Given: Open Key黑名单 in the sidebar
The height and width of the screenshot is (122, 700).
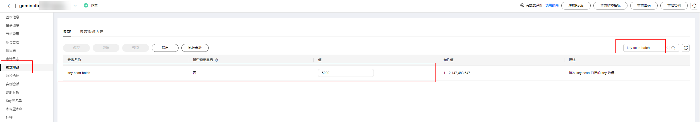Looking at the screenshot, I should [14, 101].
